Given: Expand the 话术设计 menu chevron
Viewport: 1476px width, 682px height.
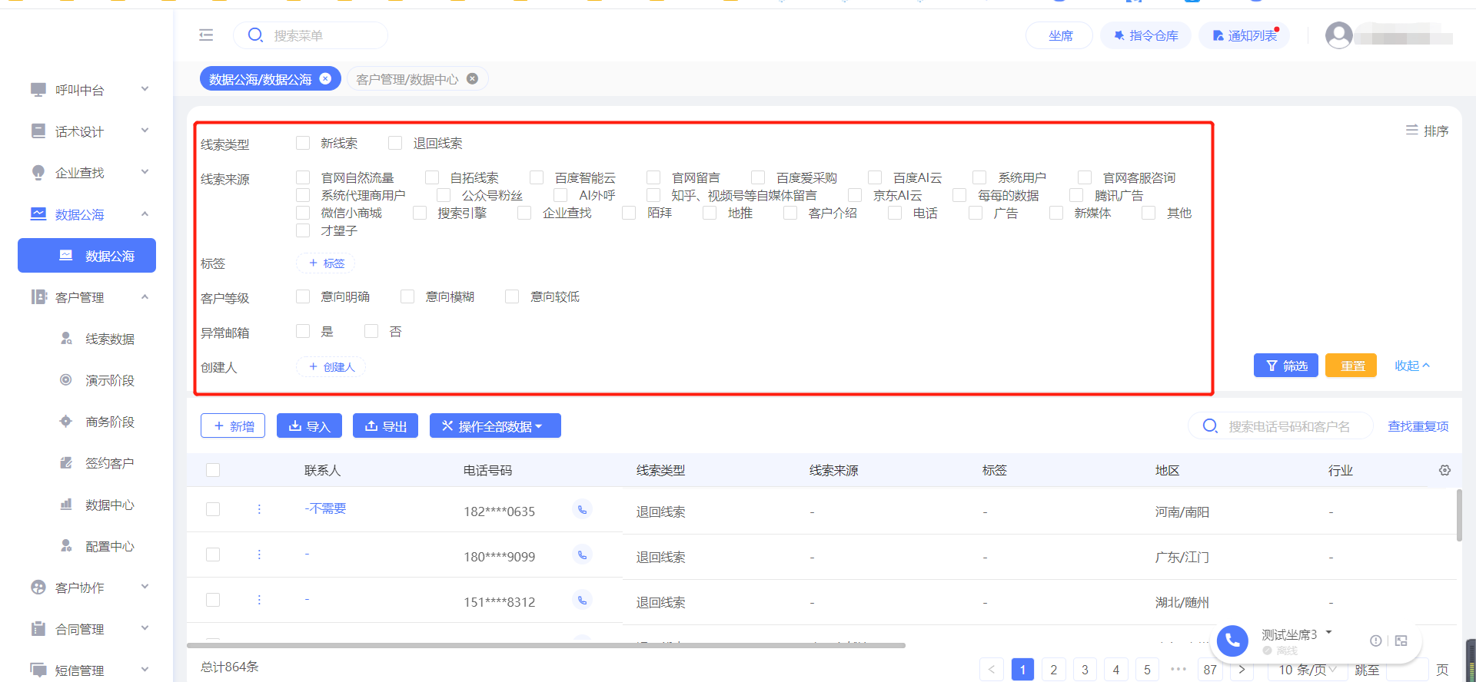Looking at the screenshot, I should click(145, 131).
